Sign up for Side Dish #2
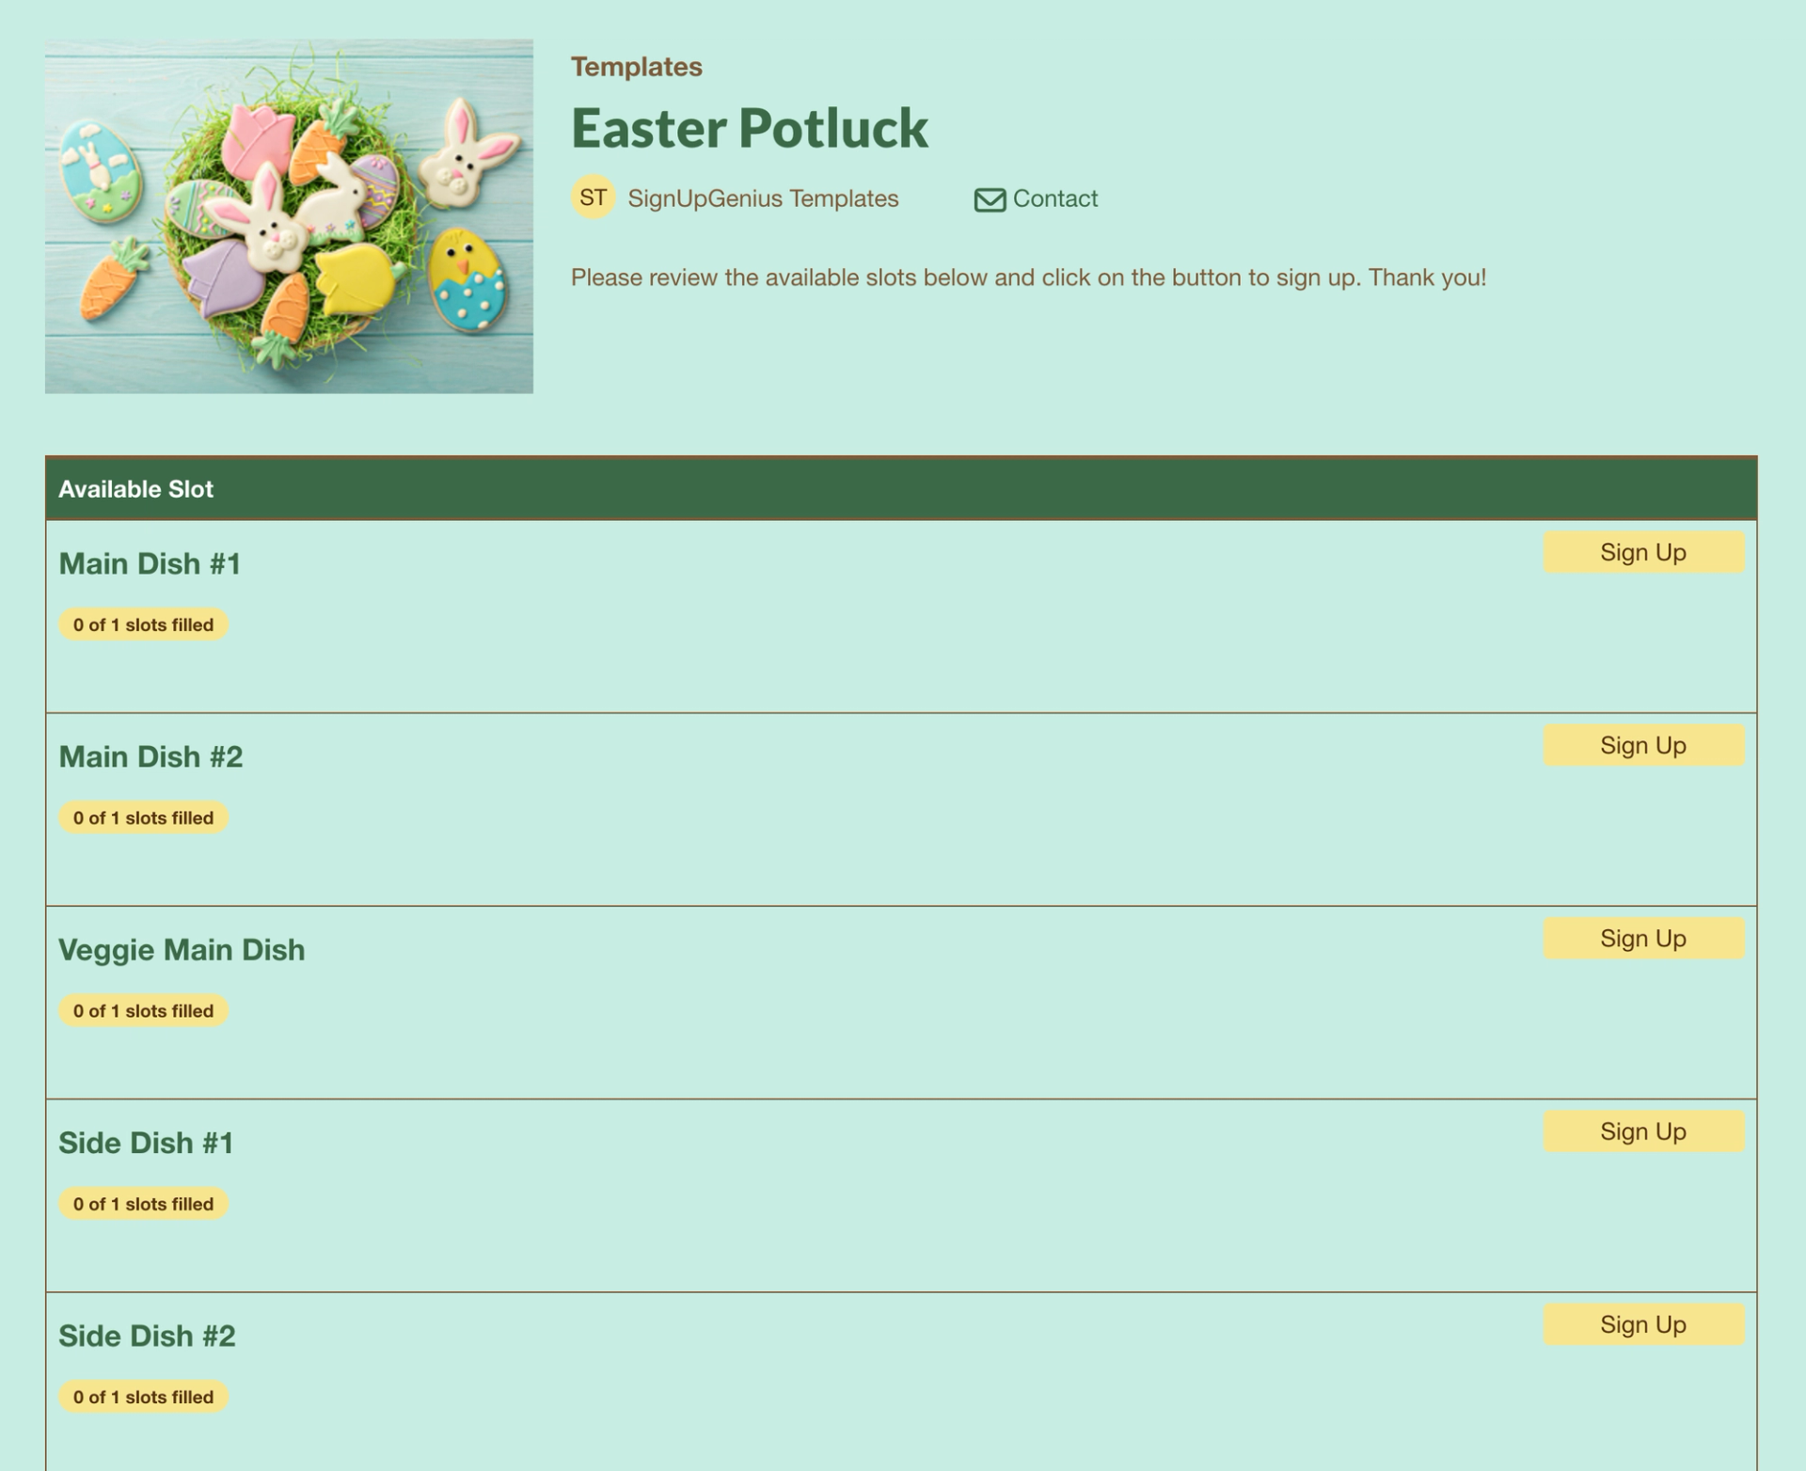 click(x=1643, y=1324)
